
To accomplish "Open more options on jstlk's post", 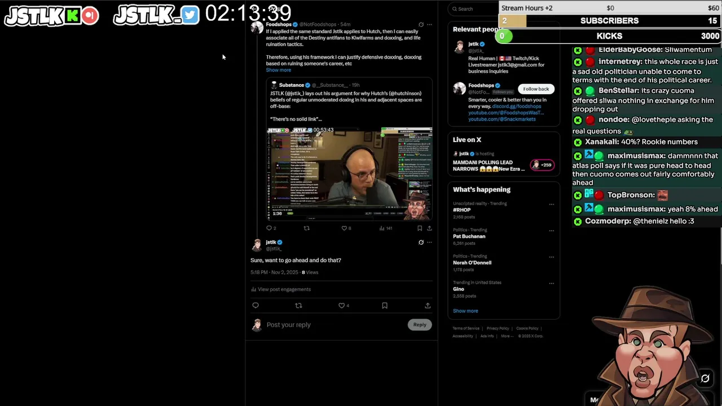I will [429, 242].
